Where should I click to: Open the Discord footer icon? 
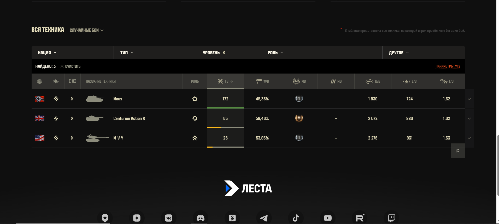click(x=201, y=218)
